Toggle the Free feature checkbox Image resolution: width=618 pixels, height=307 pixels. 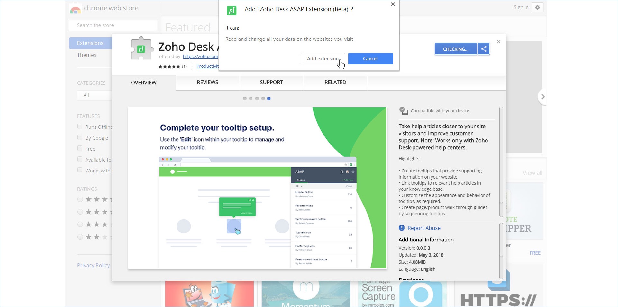coord(80,148)
